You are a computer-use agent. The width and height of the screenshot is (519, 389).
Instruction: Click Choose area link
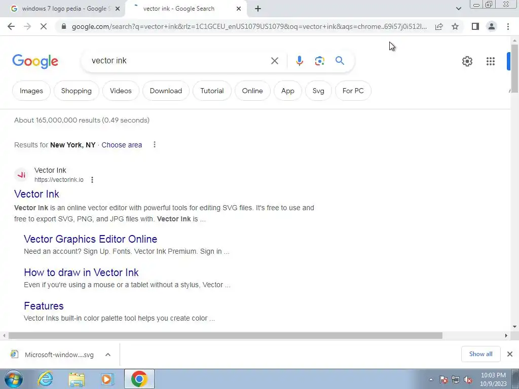coord(122,145)
